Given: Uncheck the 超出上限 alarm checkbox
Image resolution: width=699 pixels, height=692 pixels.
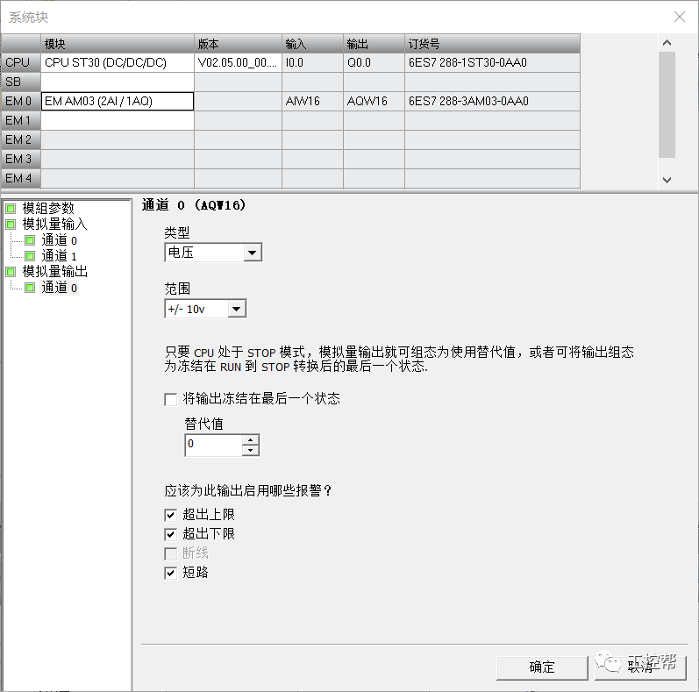Looking at the screenshot, I should (x=171, y=515).
